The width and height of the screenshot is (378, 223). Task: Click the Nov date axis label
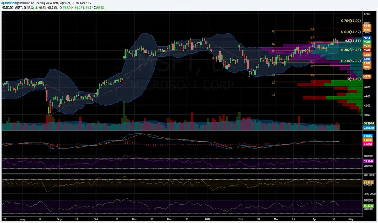[x=134, y=219]
